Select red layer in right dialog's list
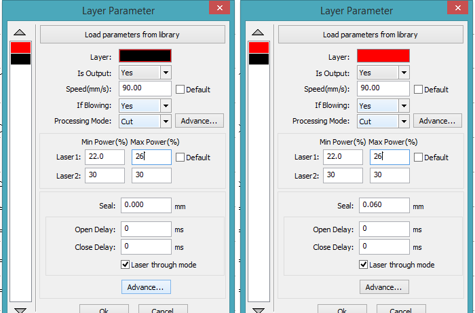The image size is (475, 313). point(259,48)
